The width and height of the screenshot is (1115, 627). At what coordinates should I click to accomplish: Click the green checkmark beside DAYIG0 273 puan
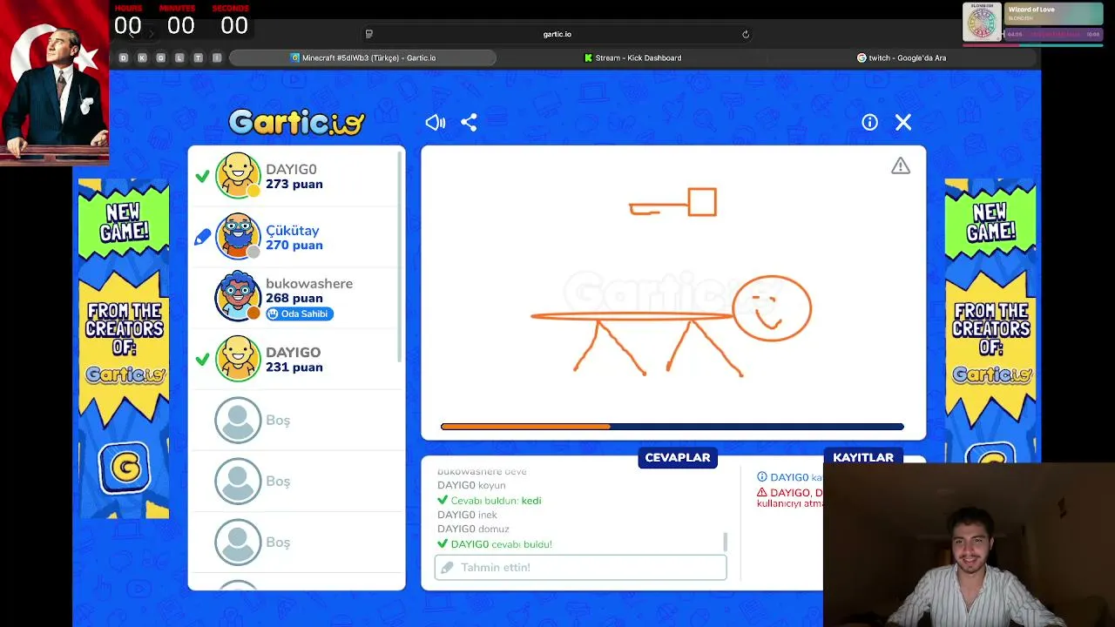(202, 177)
